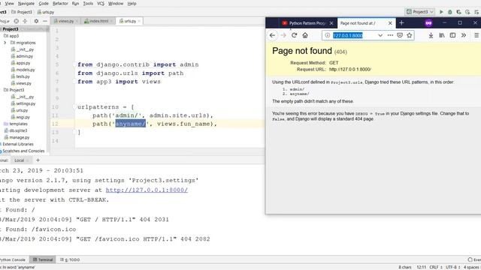Click the UTF-8 encoding in status bar

click(452, 267)
